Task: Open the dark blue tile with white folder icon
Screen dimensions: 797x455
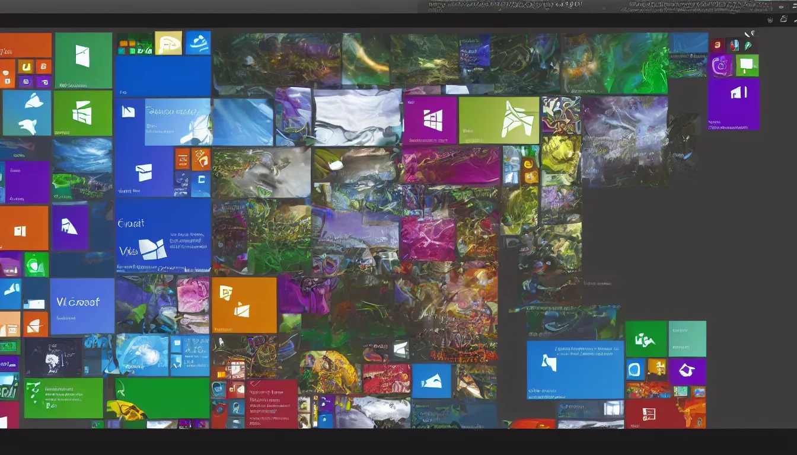Action: (x=145, y=172)
